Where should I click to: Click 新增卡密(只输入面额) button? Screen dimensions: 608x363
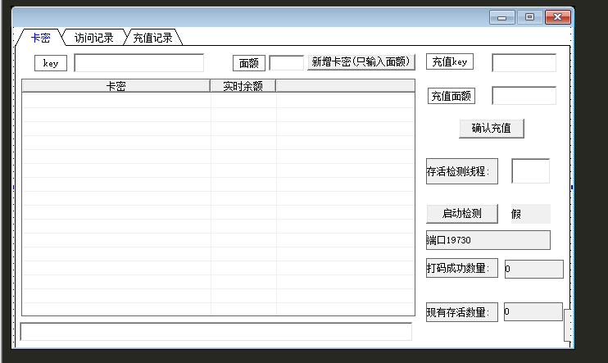(361, 62)
